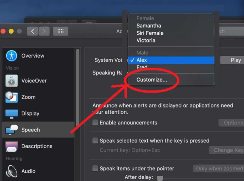Show all preferences grid button
Image resolution: width=244 pixels, height=181 pixels.
tap(60, 31)
